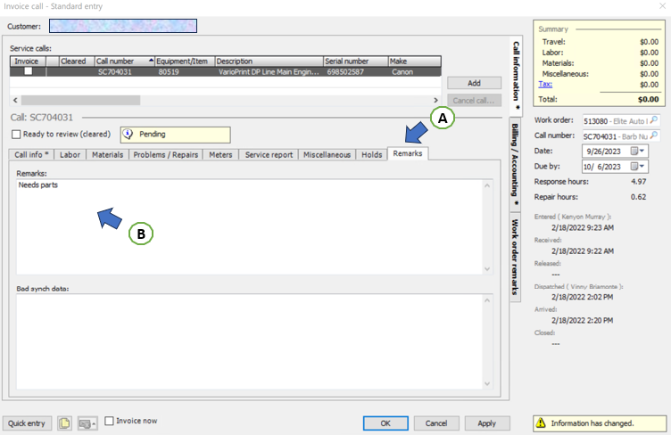This screenshot has height=435, width=671.
Task: Switch to the Meters tab
Action: pos(220,155)
